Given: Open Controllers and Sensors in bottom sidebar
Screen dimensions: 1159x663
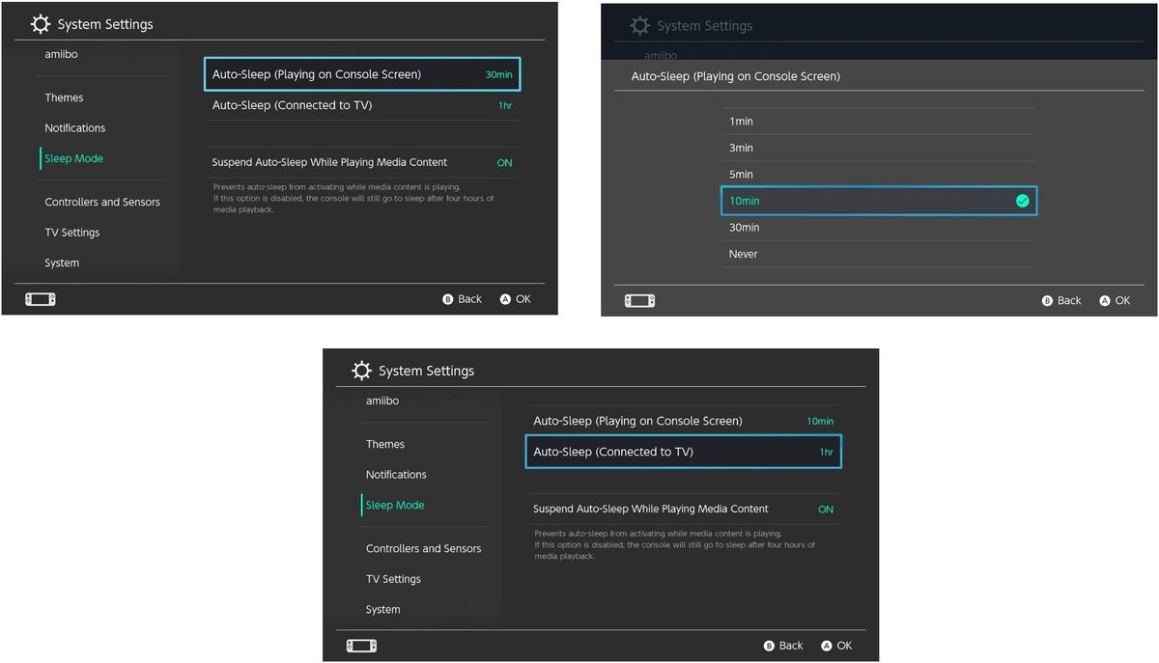Looking at the screenshot, I should point(423,548).
